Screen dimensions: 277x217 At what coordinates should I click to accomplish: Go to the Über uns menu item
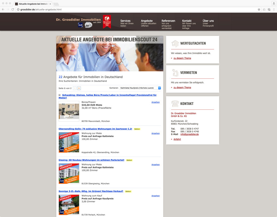[208, 21]
